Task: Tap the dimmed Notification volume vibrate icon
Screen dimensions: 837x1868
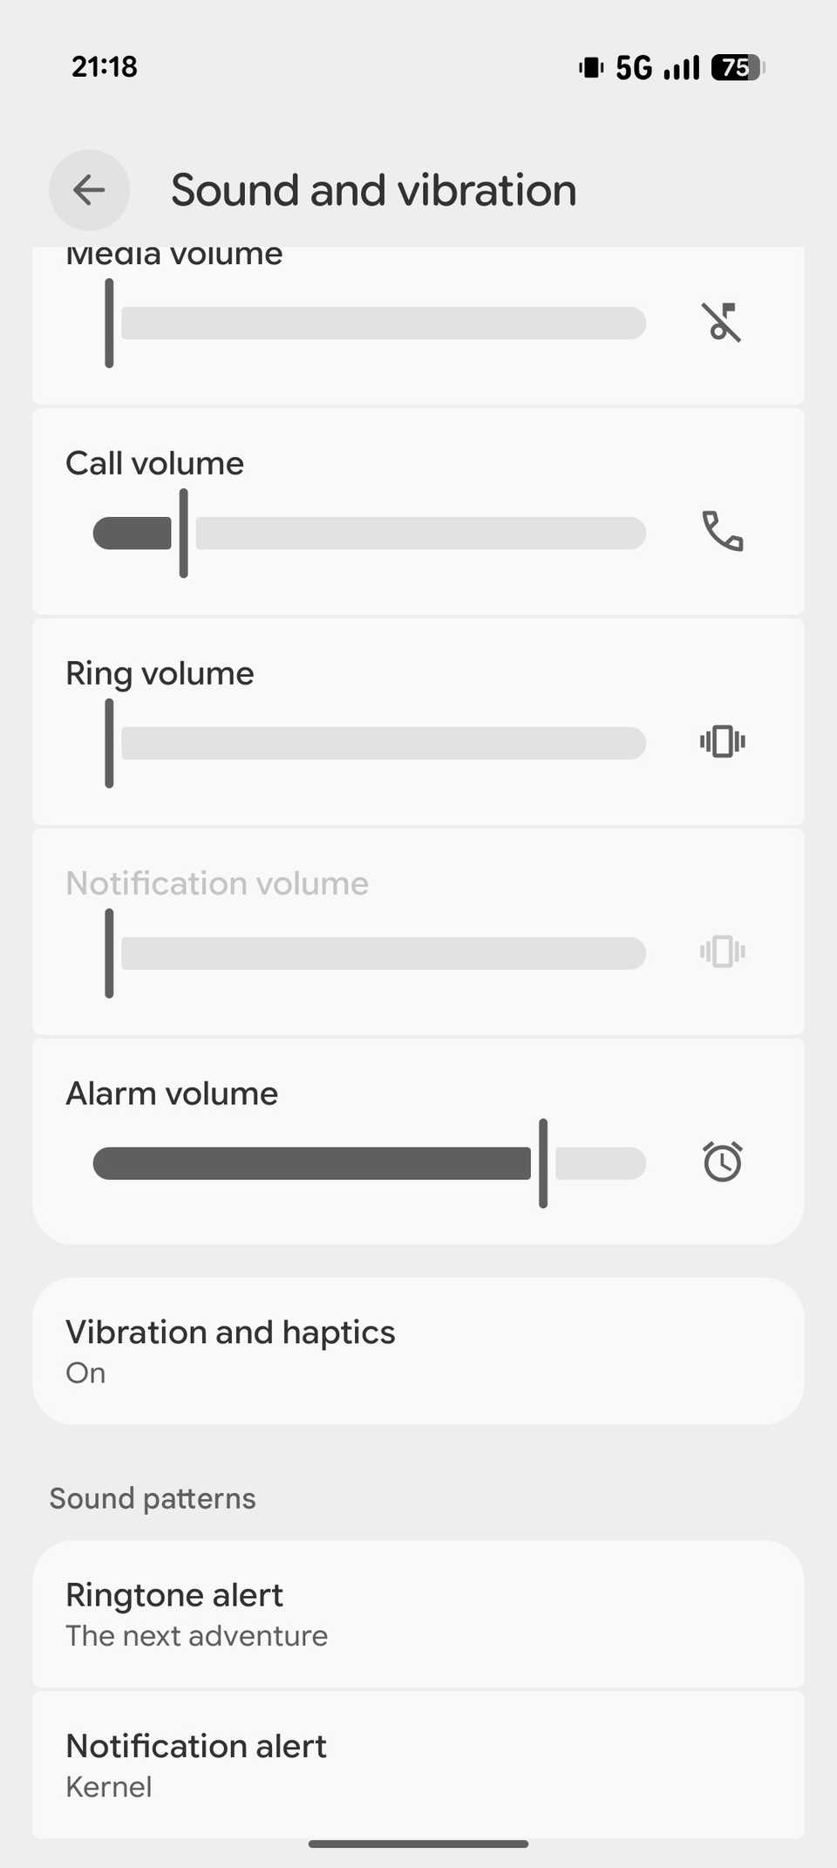Action: pos(722,951)
